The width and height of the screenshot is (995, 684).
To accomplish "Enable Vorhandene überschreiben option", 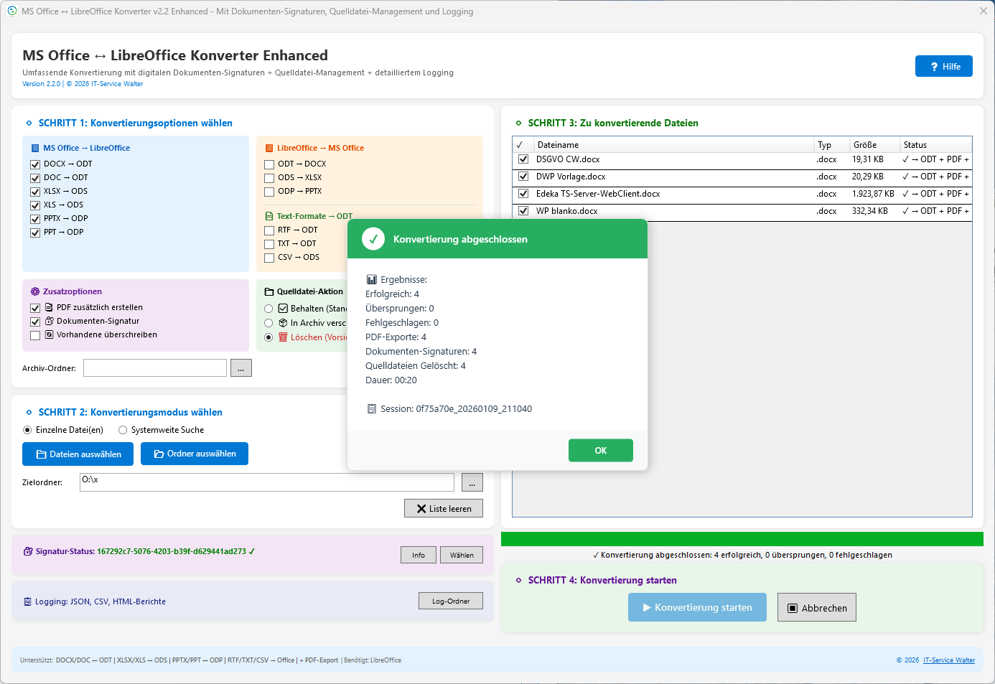I will tap(35, 335).
